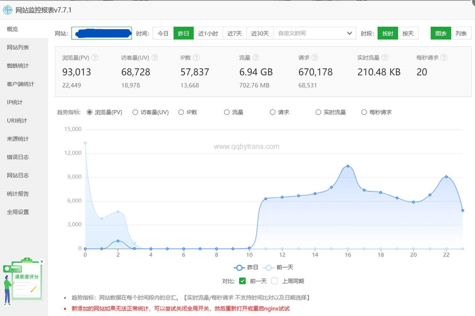Select the 访客量(UV) trend radio button

[135, 112]
